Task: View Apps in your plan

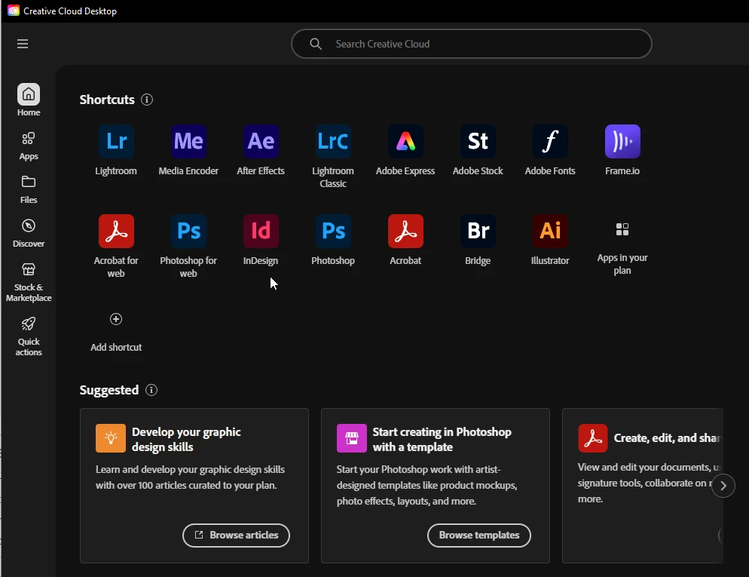Action: [622, 229]
